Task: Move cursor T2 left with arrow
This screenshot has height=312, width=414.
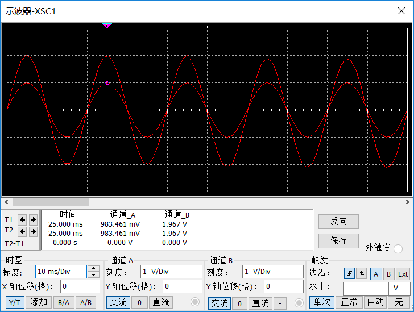Action: point(23,231)
